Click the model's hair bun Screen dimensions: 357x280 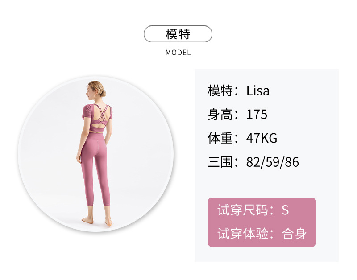pos(104,93)
